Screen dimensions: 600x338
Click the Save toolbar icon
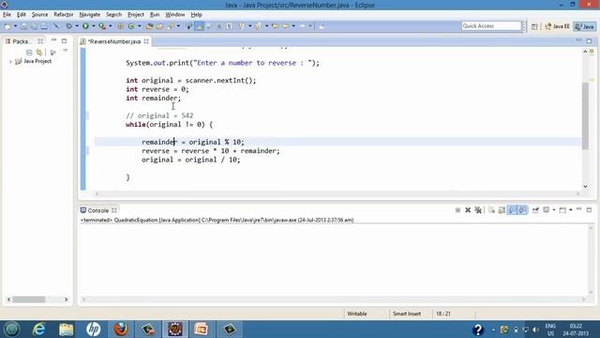pos(24,26)
